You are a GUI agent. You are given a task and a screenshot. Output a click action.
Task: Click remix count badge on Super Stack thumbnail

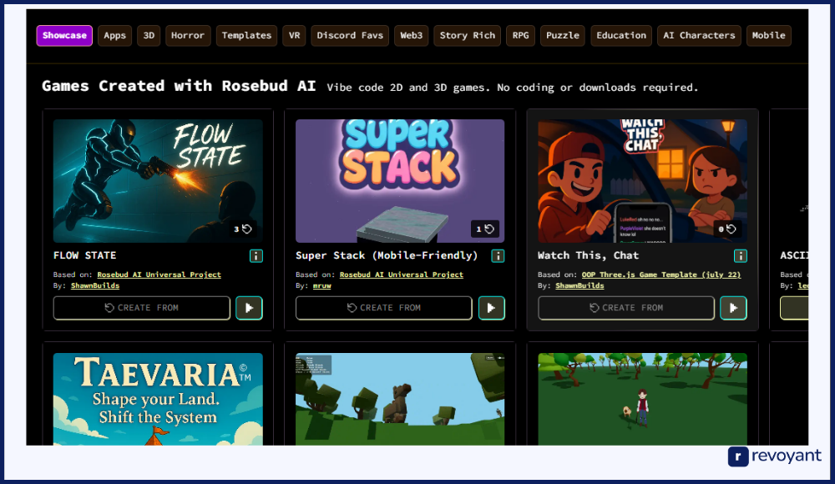coord(485,229)
